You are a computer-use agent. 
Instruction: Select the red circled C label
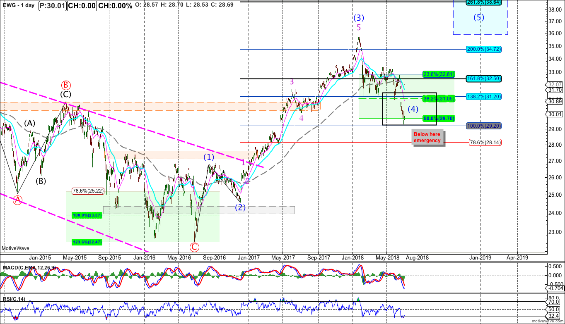(x=194, y=247)
